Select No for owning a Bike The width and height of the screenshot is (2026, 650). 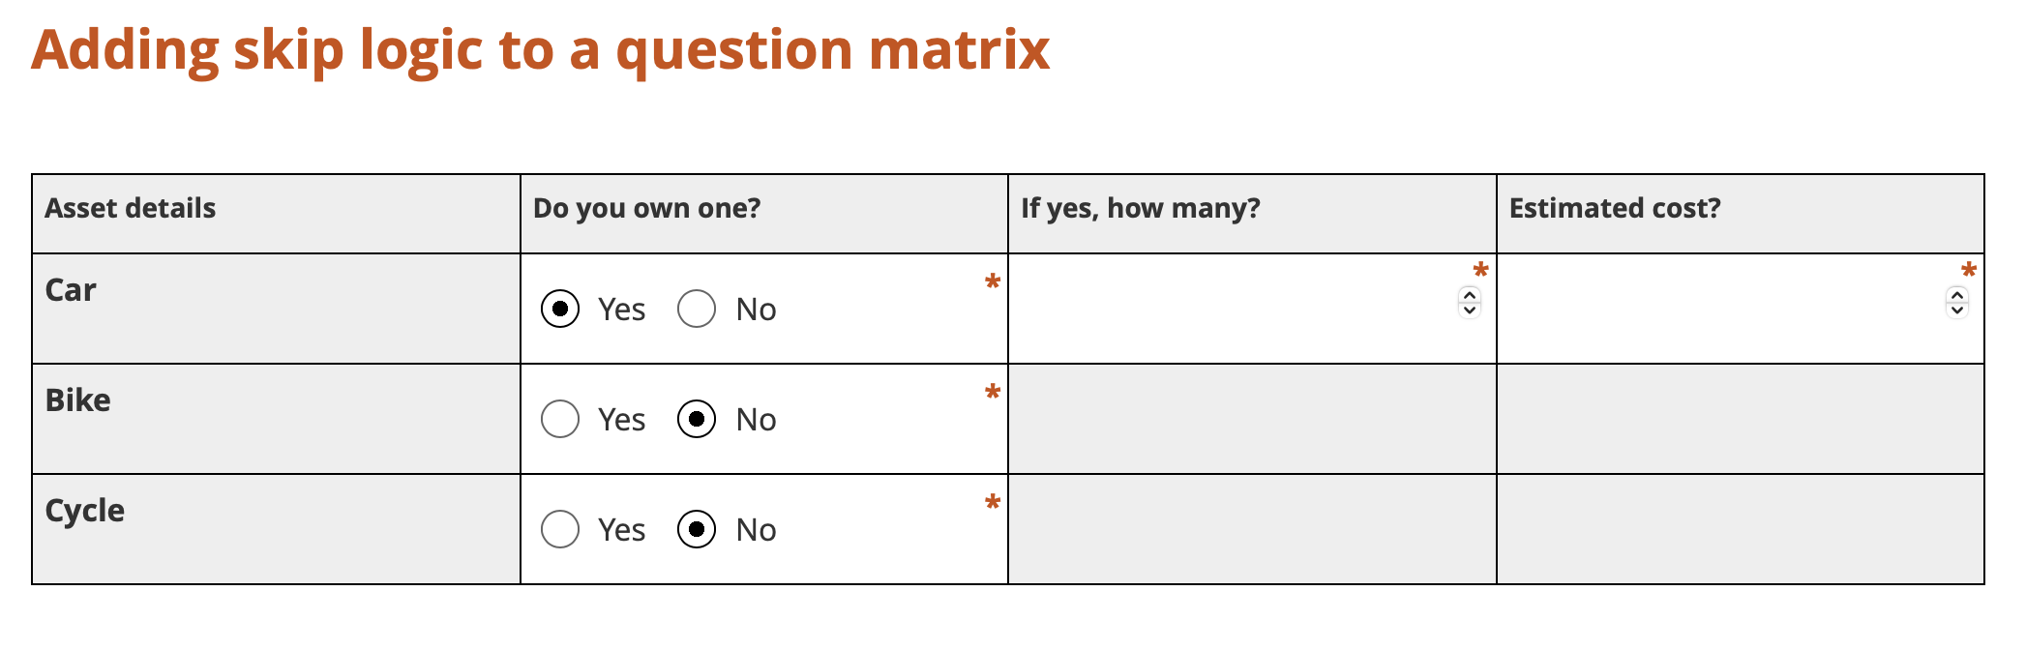[696, 419]
